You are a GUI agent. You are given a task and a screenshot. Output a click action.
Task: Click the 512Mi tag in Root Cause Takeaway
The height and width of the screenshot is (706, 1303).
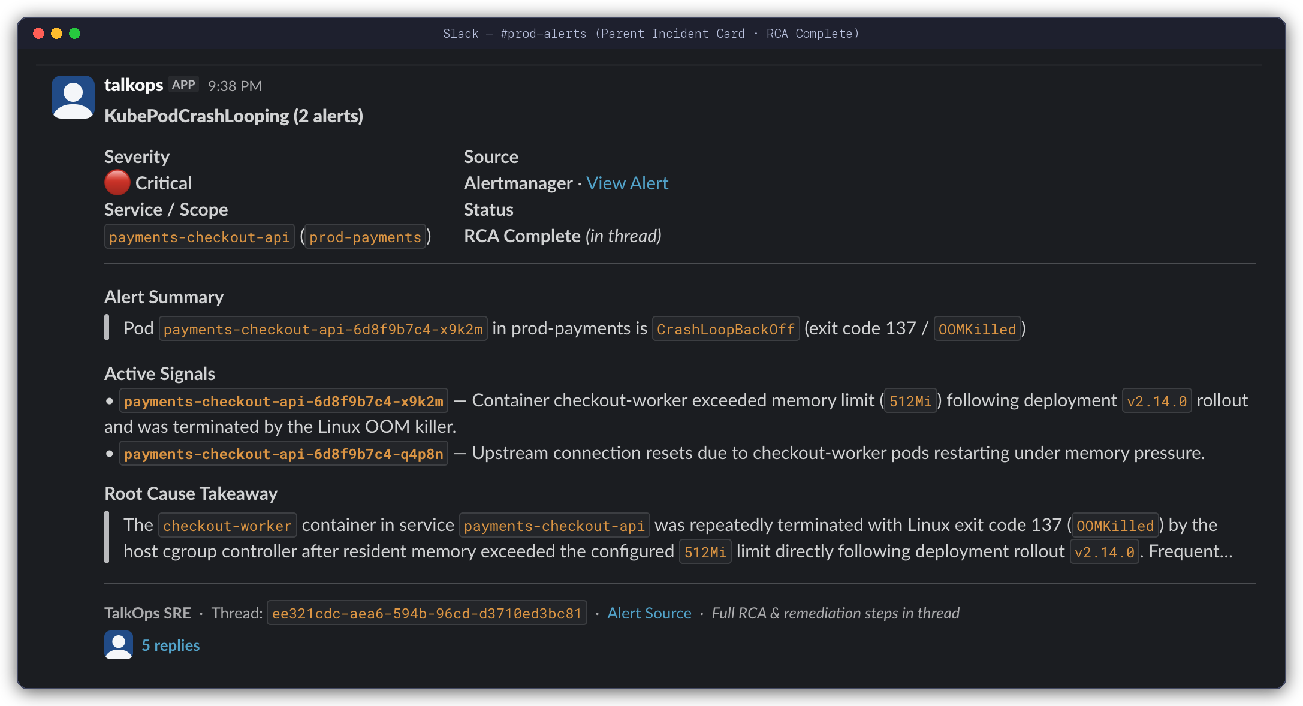(x=705, y=552)
